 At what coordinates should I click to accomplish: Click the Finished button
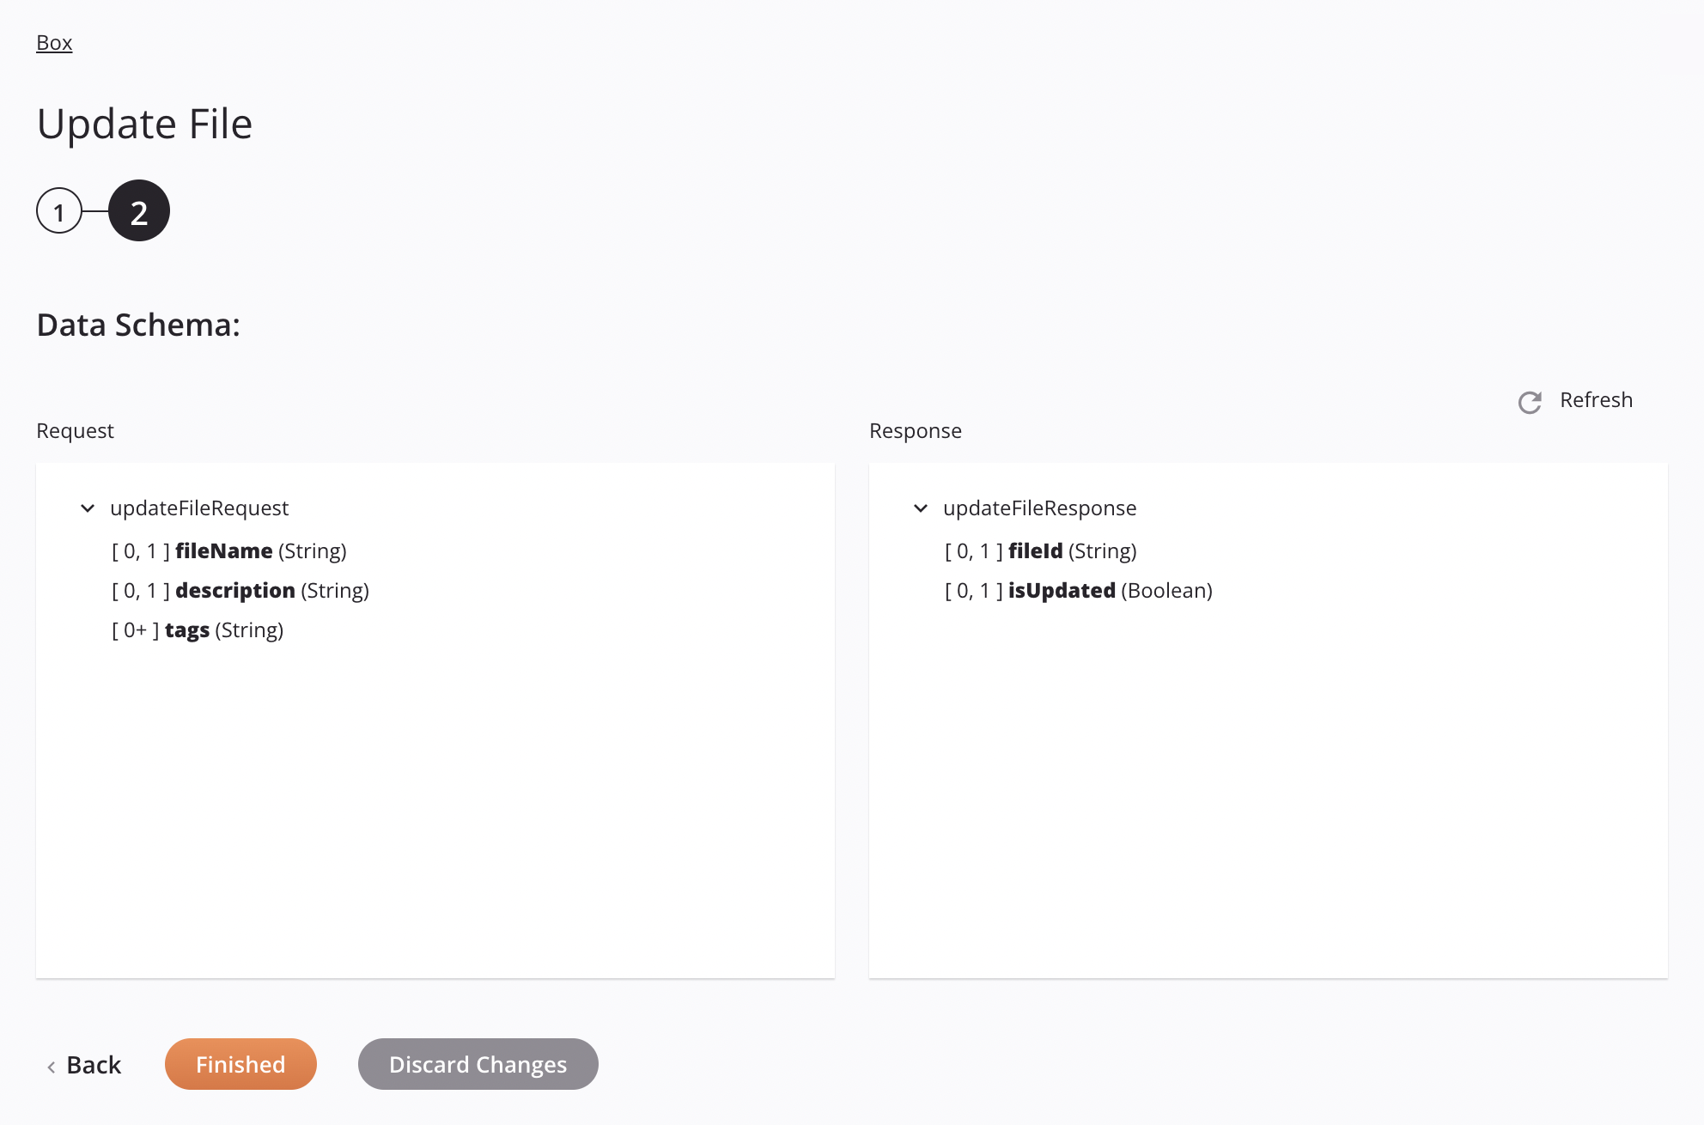pos(240,1063)
